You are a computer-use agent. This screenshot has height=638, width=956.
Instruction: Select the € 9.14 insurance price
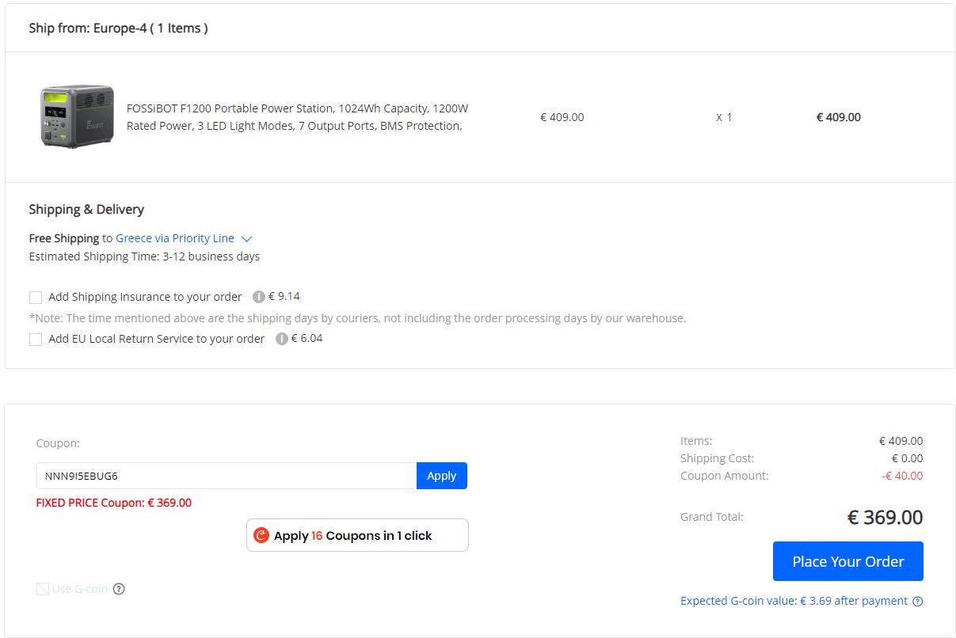pyautogui.click(x=284, y=297)
